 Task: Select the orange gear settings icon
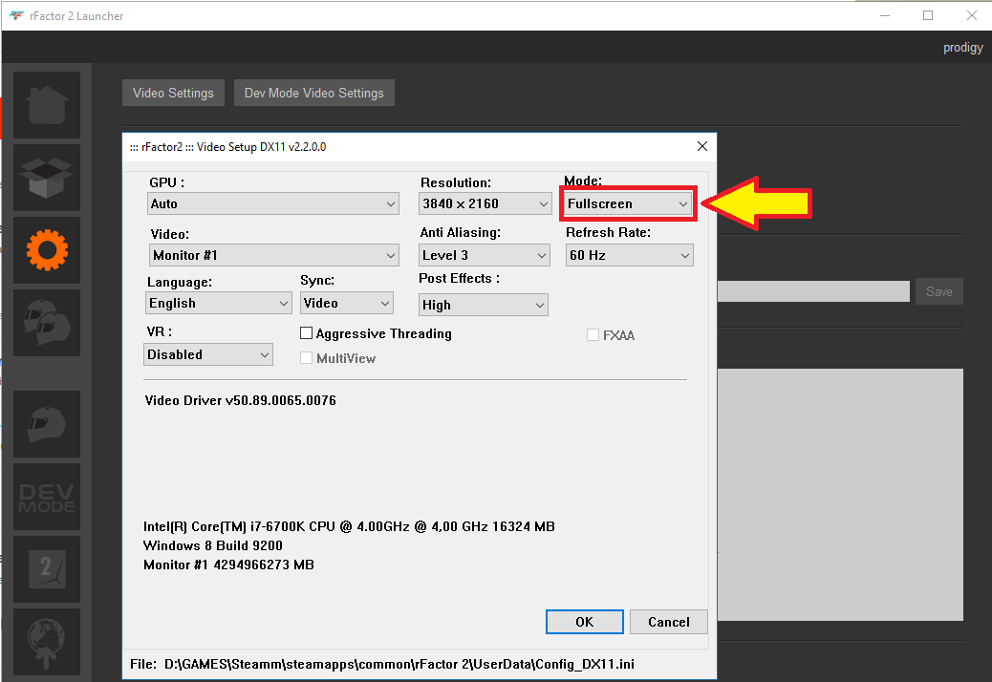point(47,250)
